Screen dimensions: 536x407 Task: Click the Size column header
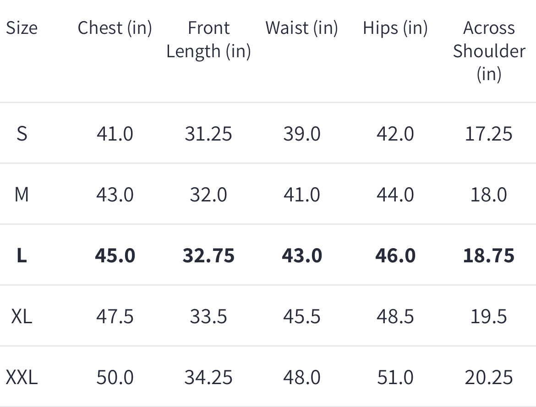22,28
